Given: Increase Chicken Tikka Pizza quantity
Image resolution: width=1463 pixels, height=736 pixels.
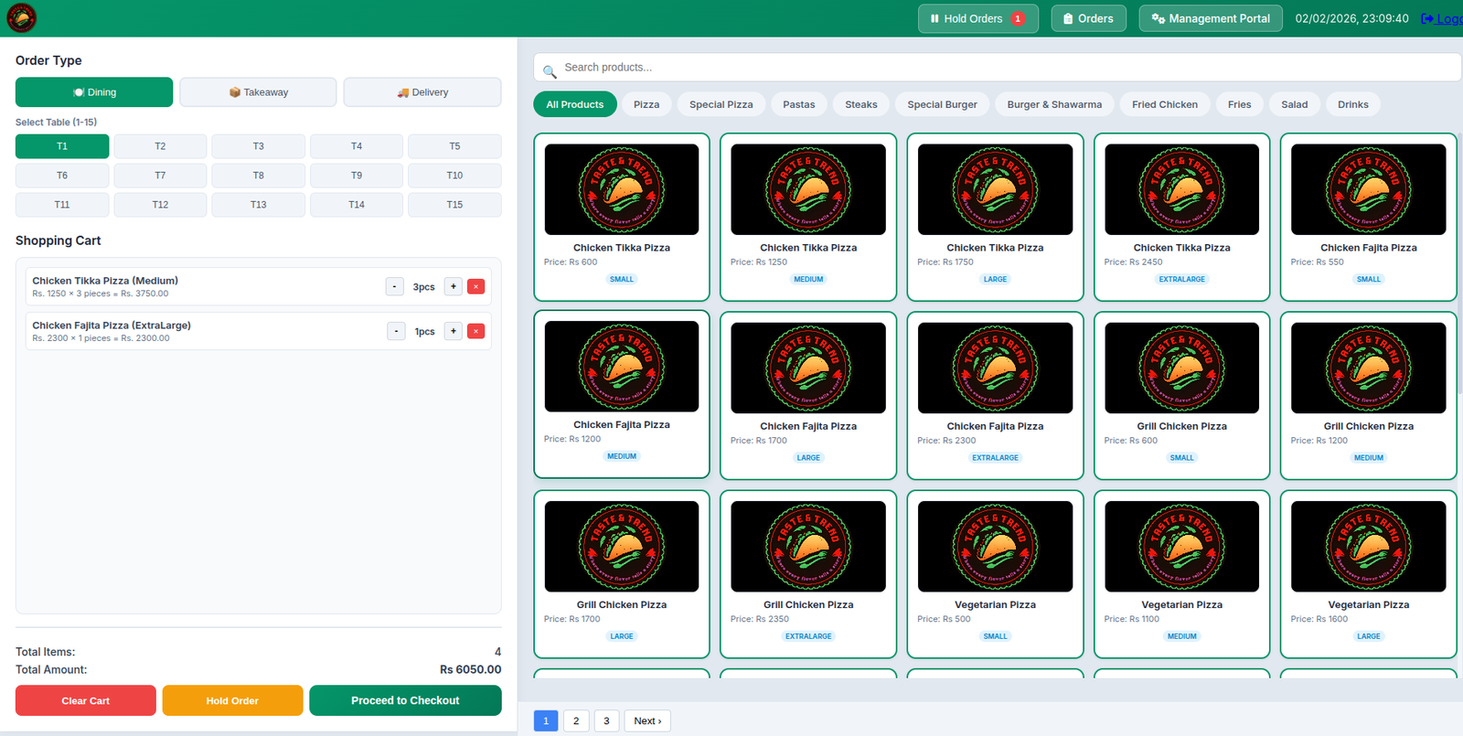Looking at the screenshot, I should (453, 287).
